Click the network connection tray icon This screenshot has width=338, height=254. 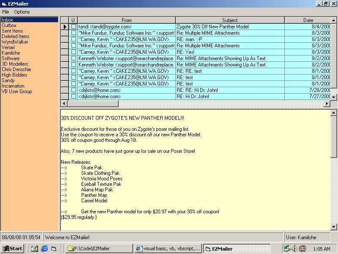click(287, 248)
